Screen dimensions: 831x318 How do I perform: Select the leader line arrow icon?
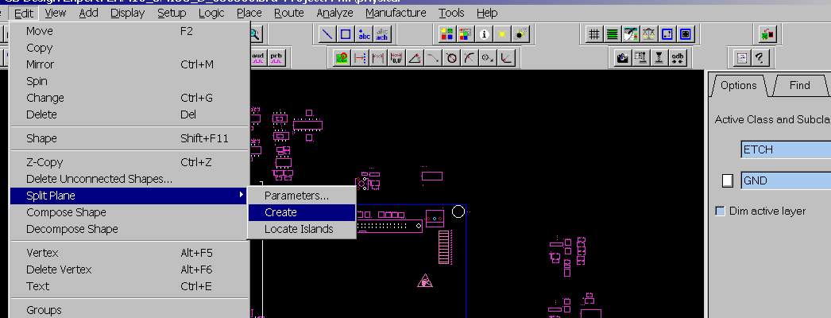pos(433,58)
